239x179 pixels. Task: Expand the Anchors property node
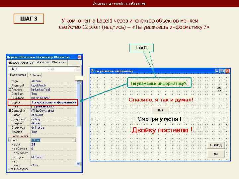10,89
